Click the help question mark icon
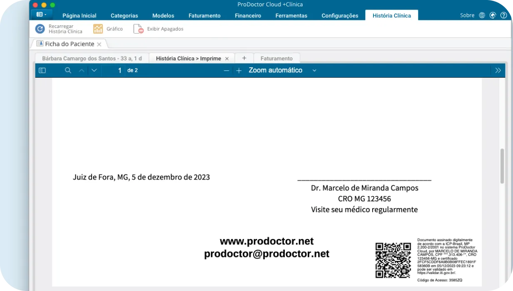Image resolution: width=513 pixels, height=291 pixels. click(x=504, y=15)
